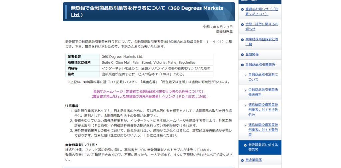Click list item 3 about 海外無登録業者との取引

point(153,133)
